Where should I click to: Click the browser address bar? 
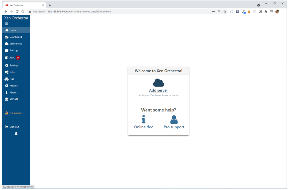pos(127,12)
